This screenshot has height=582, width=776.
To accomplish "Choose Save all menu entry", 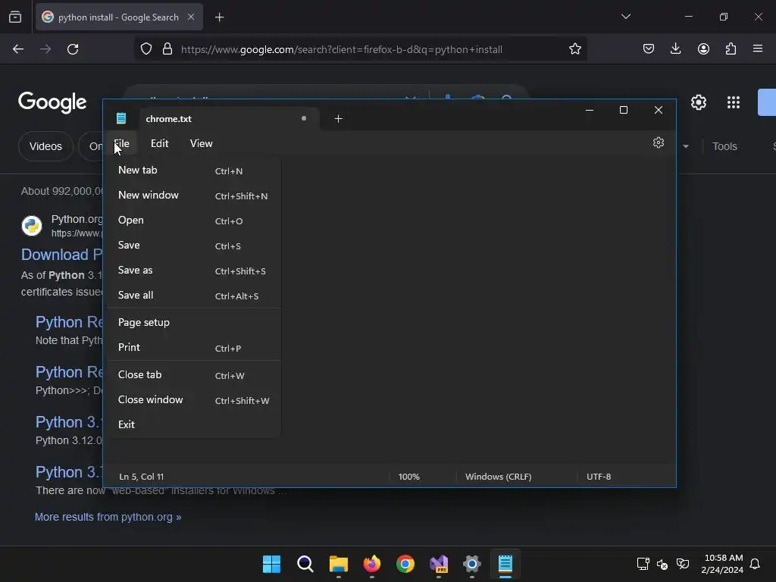I will pyautogui.click(x=193, y=296).
